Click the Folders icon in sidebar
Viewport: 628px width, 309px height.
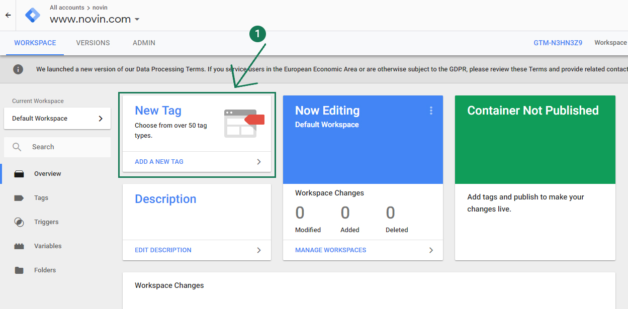tap(19, 270)
